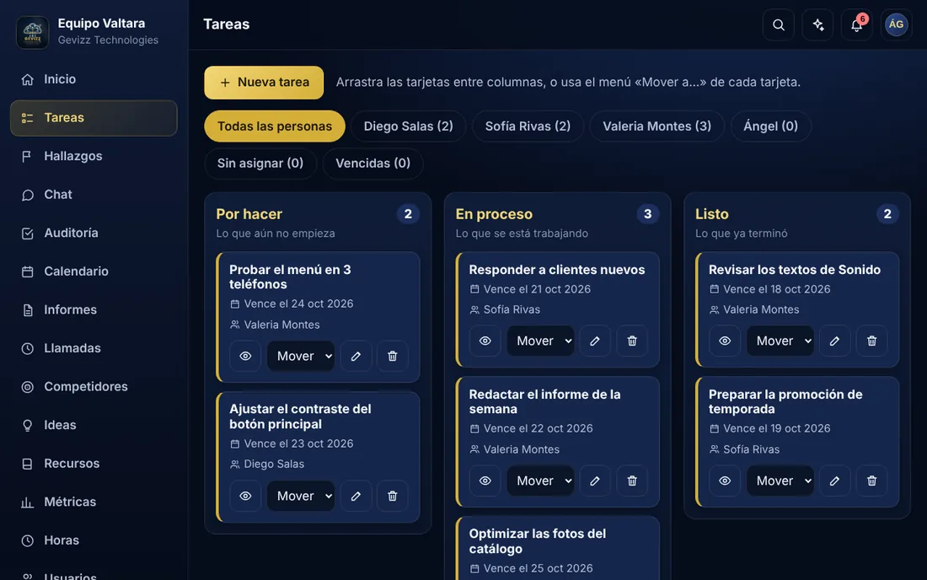
Task: Open the search icon in top bar
Action: 778,24
